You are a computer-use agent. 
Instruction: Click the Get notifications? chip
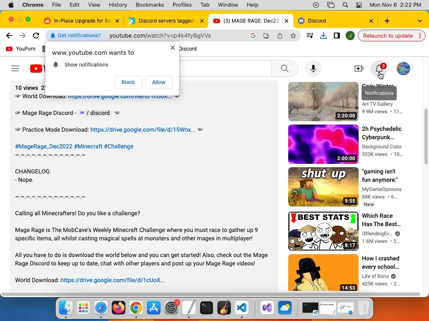pyautogui.click(x=76, y=36)
